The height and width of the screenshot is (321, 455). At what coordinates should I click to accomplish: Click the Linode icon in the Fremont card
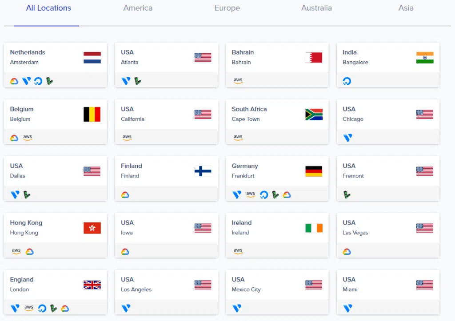[347, 195]
